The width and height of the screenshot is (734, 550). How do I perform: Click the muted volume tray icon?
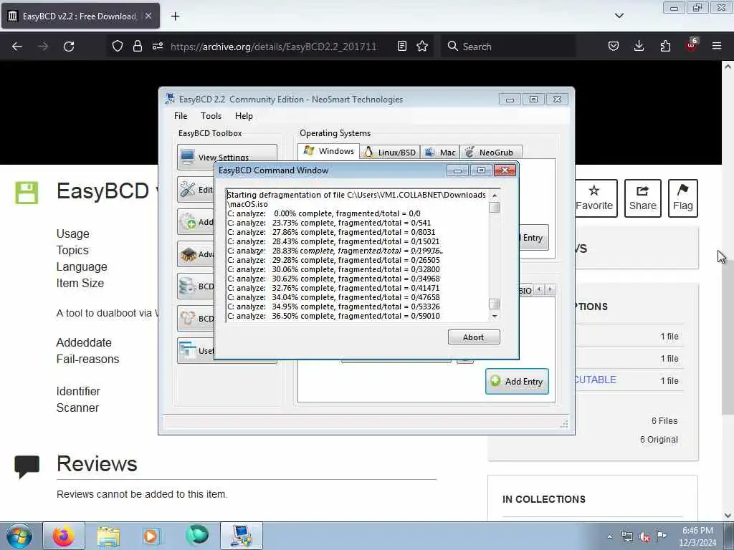click(x=644, y=537)
